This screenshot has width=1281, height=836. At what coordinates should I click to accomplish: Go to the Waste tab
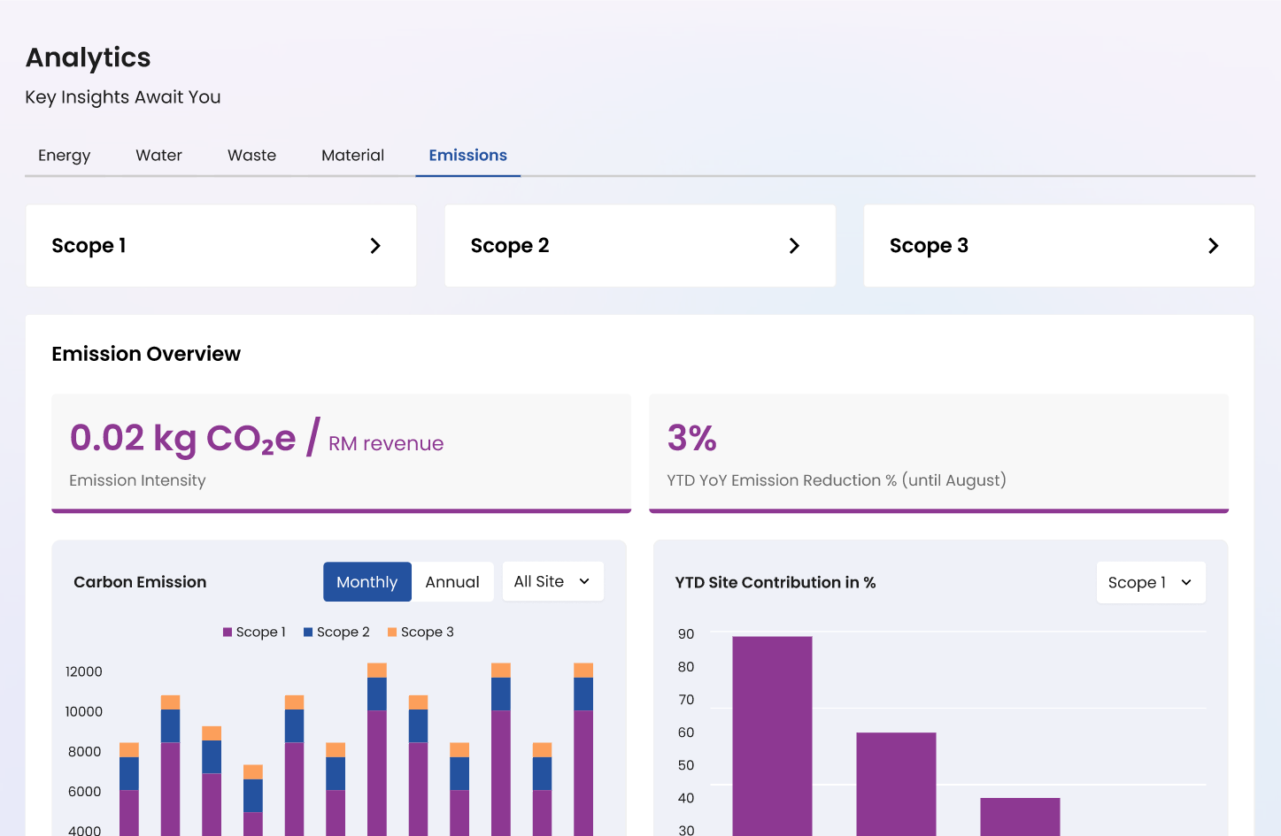251,156
